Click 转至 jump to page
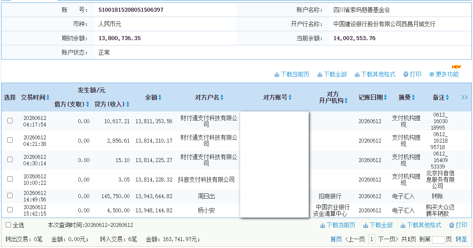Viewport: 473px width, 248px height. tap(461, 239)
